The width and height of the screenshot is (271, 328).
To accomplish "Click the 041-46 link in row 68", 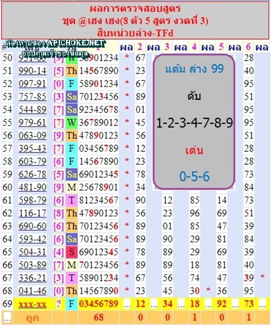I will [x=32, y=291].
